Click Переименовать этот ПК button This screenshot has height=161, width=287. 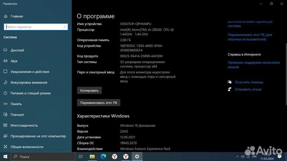click(x=99, y=103)
